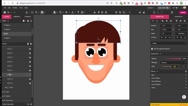Viewport: 188px width, 106px height.
Task: Ungroup the selected objects
Action: (x=120, y=12)
